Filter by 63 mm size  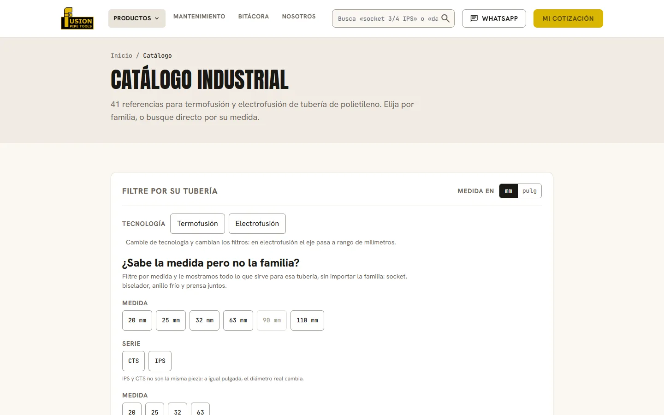point(238,320)
